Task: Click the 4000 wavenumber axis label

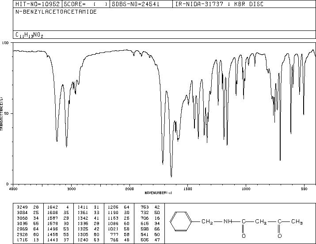Action: click(13, 189)
